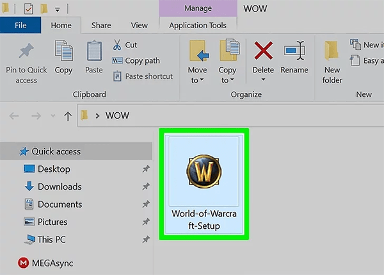384x275 pixels.
Task: Click the Move to folder icon
Action: click(198, 51)
